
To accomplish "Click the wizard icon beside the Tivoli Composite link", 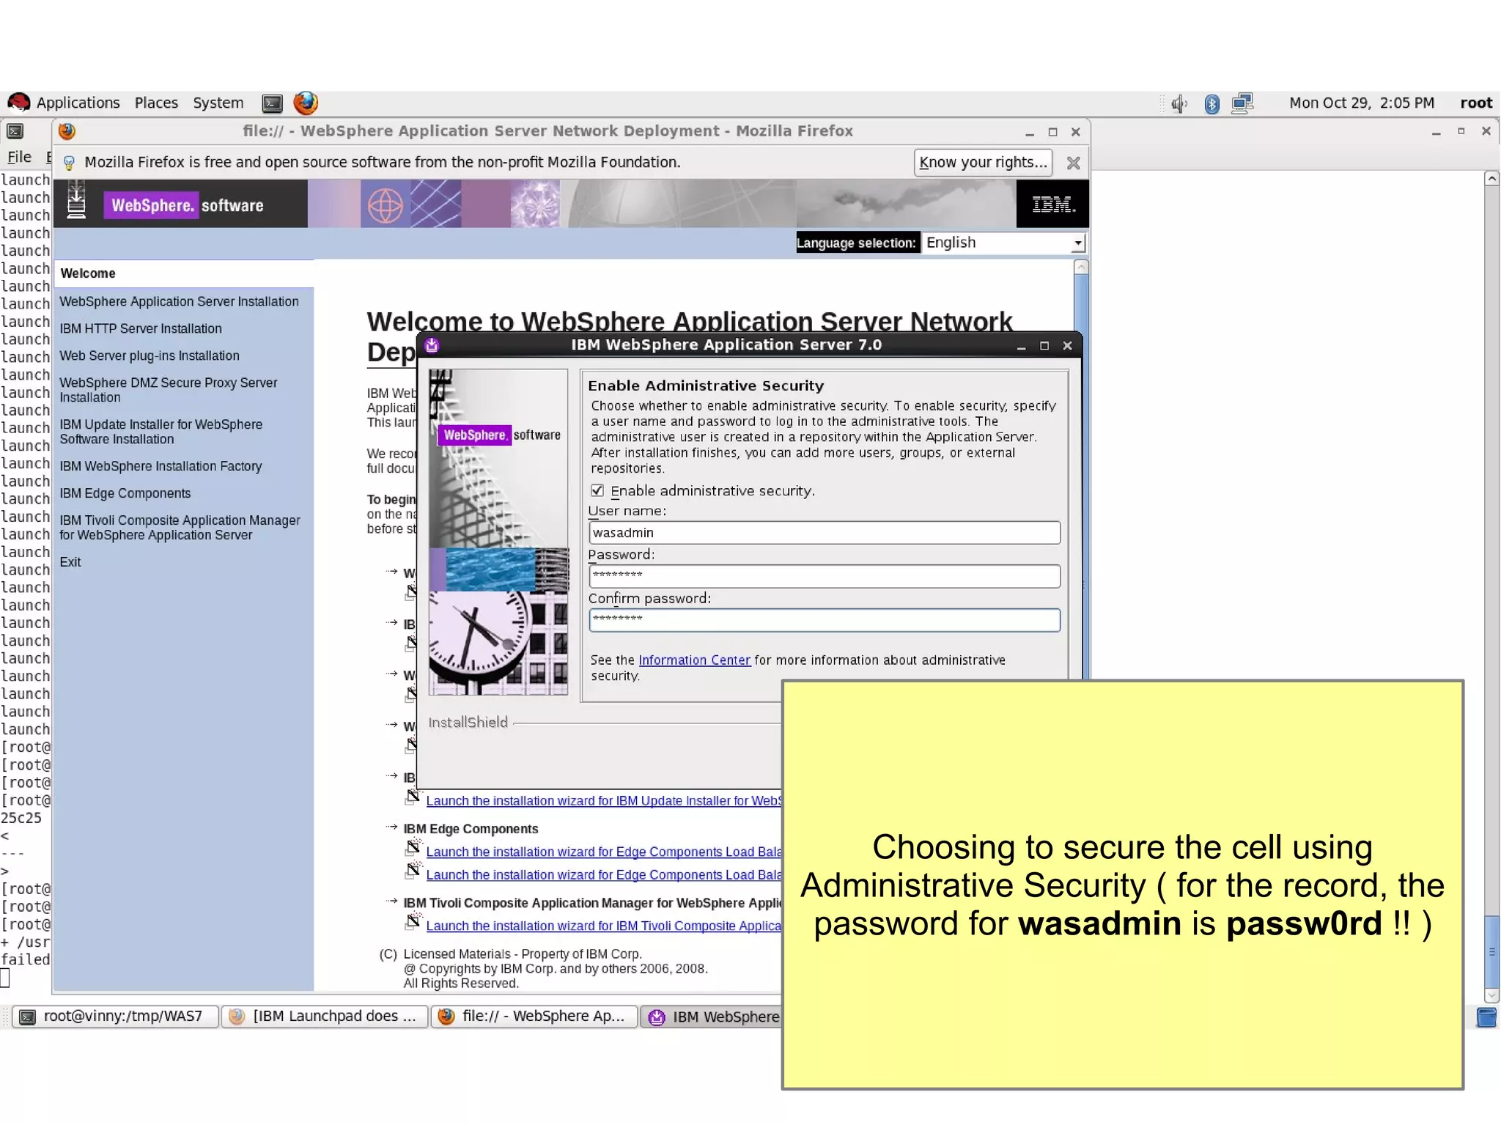I will 413,921.
